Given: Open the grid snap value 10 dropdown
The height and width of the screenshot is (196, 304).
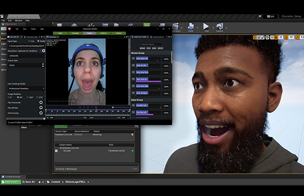Looking at the screenshot, I should (x=281, y=37).
